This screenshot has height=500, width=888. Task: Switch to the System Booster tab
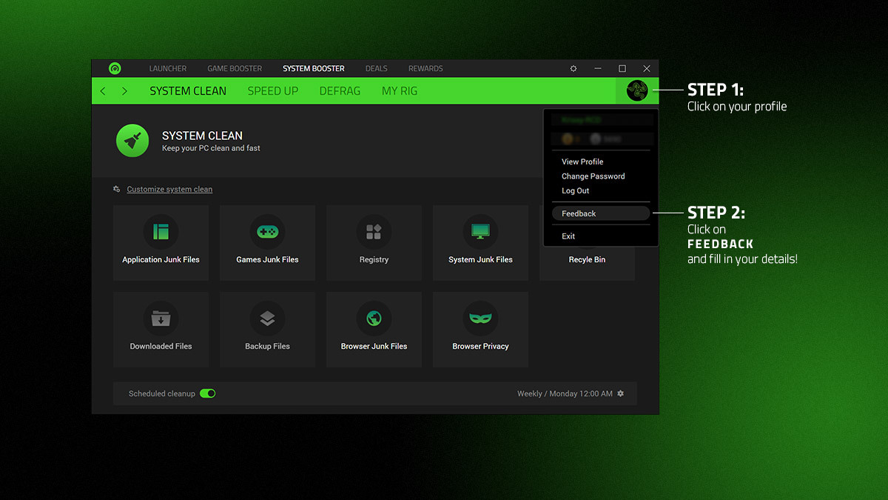(314, 68)
